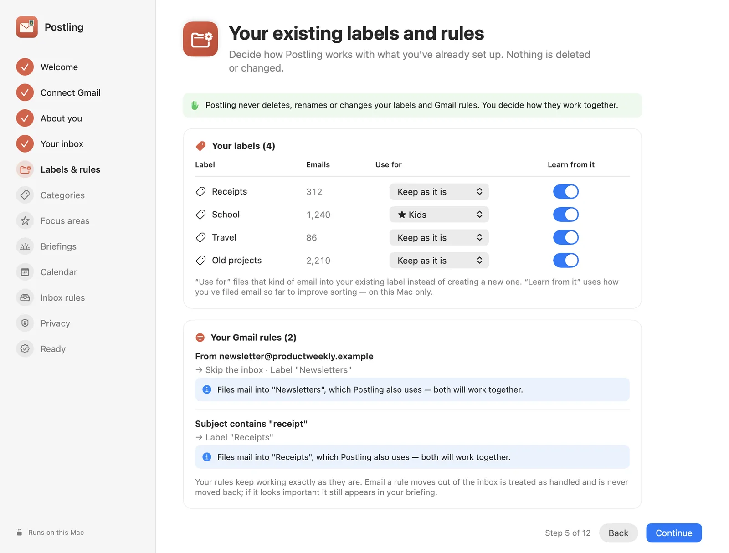The width and height of the screenshot is (729, 553).
Task: Click the Focus areas star icon
Action: (25, 220)
